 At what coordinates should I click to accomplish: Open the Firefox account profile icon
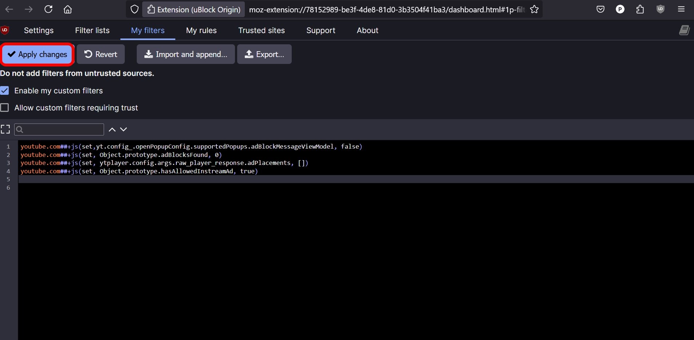(x=620, y=9)
